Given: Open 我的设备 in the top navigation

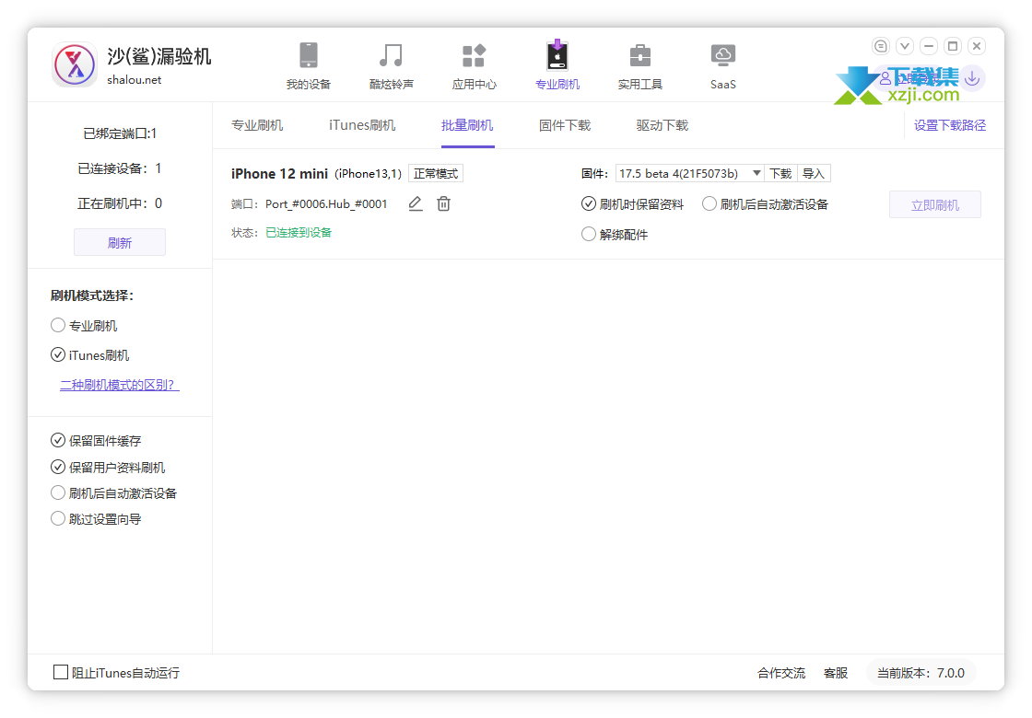Looking at the screenshot, I should pyautogui.click(x=308, y=65).
